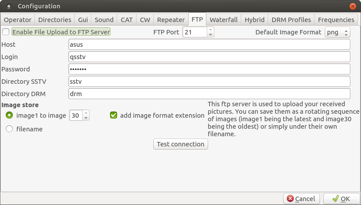This screenshot has width=361, height=205.
Task: Decrease the image count spinner value
Action: pyautogui.click(x=86, y=118)
